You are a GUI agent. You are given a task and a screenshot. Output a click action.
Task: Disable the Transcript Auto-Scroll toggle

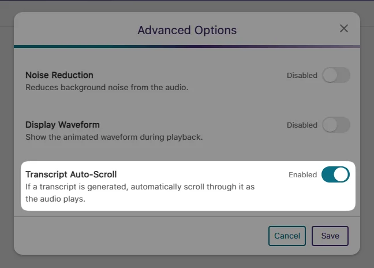coord(335,174)
